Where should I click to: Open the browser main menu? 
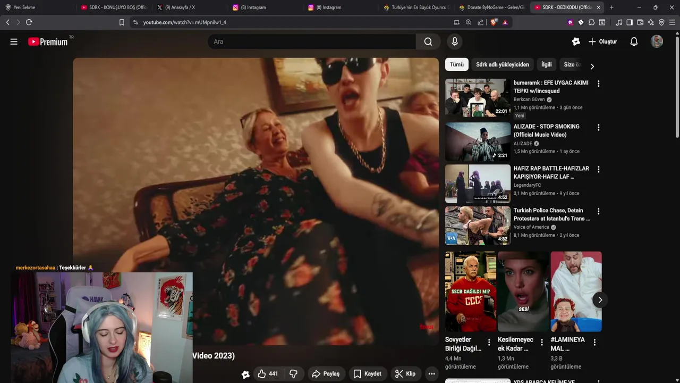(x=672, y=22)
